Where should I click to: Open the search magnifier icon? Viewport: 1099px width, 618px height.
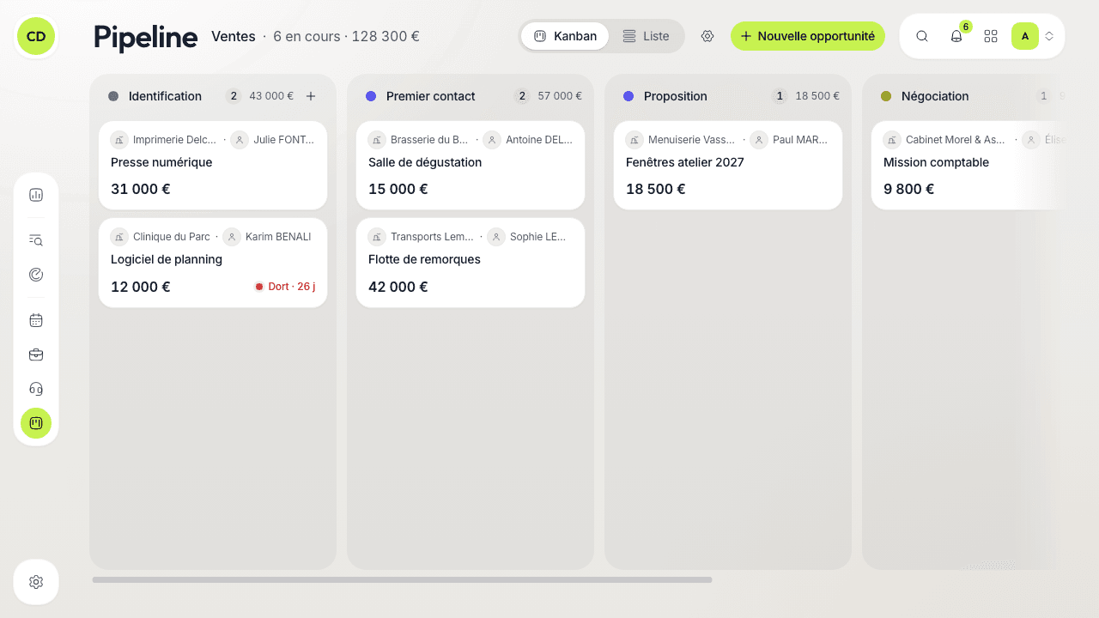(x=922, y=36)
